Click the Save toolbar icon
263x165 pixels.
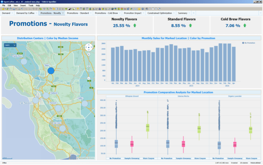tap(14, 9)
